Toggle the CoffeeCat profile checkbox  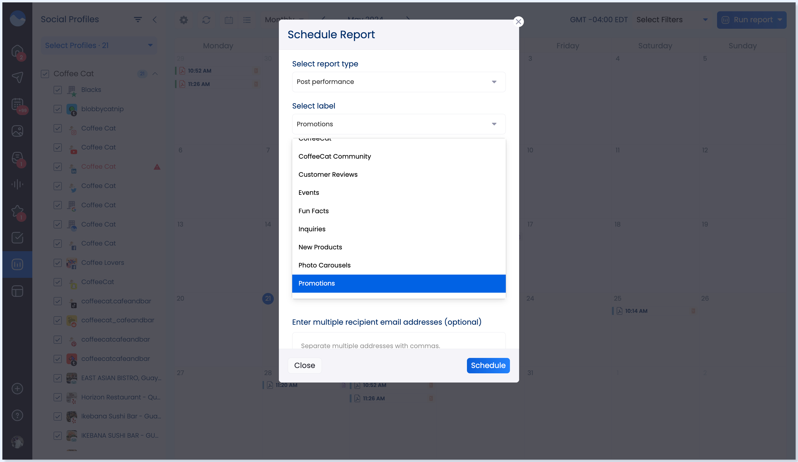pyautogui.click(x=58, y=282)
